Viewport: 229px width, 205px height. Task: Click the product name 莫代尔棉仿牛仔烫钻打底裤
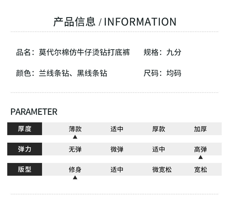[x=84, y=52]
